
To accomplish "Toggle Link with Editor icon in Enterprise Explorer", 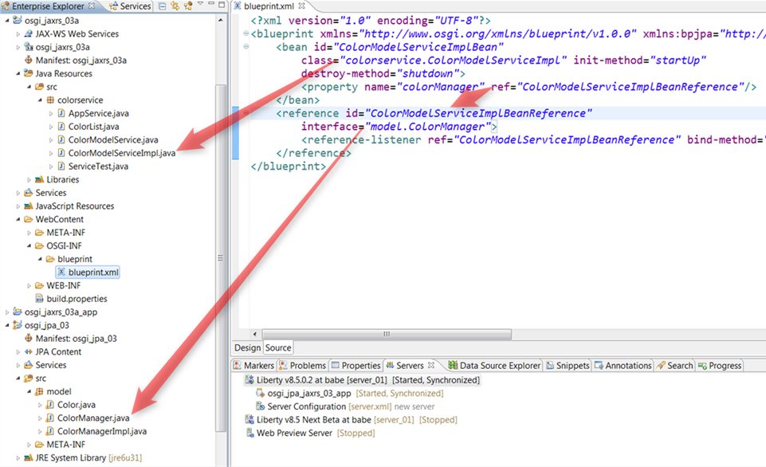I will 175,6.
